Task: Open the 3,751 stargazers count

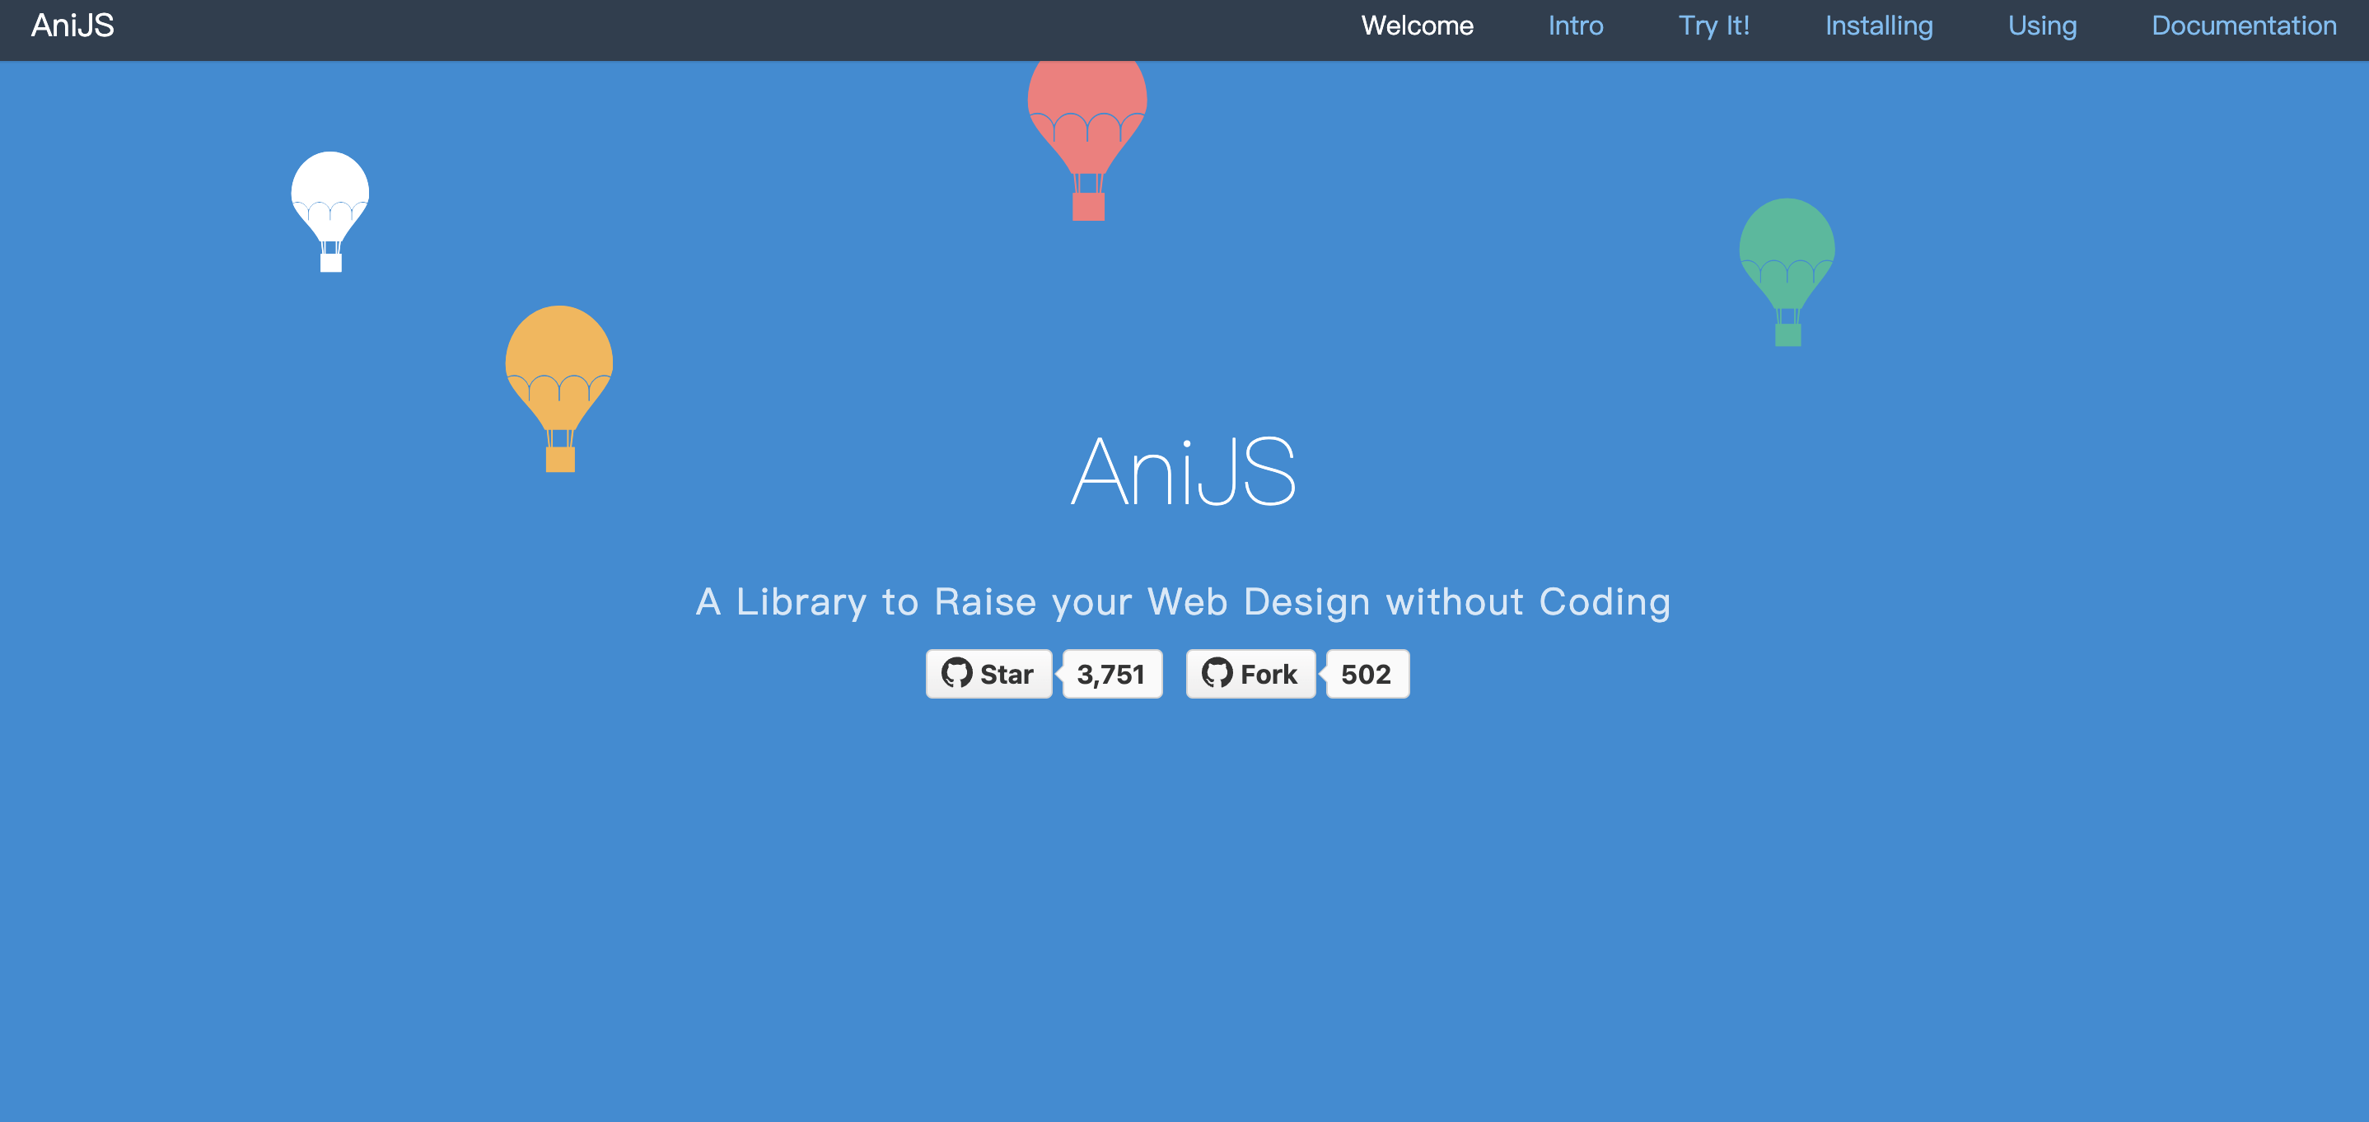Action: pyautogui.click(x=1112, y=674)
